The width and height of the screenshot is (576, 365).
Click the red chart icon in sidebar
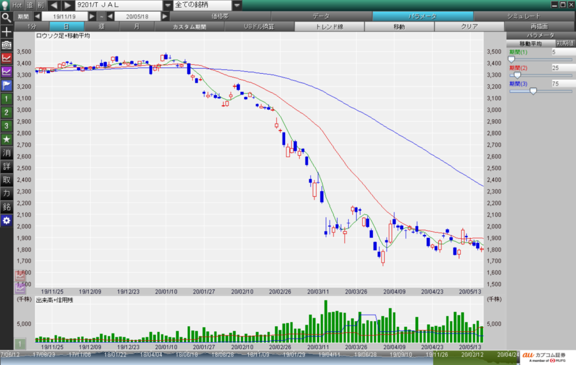(x=6, y=57)
